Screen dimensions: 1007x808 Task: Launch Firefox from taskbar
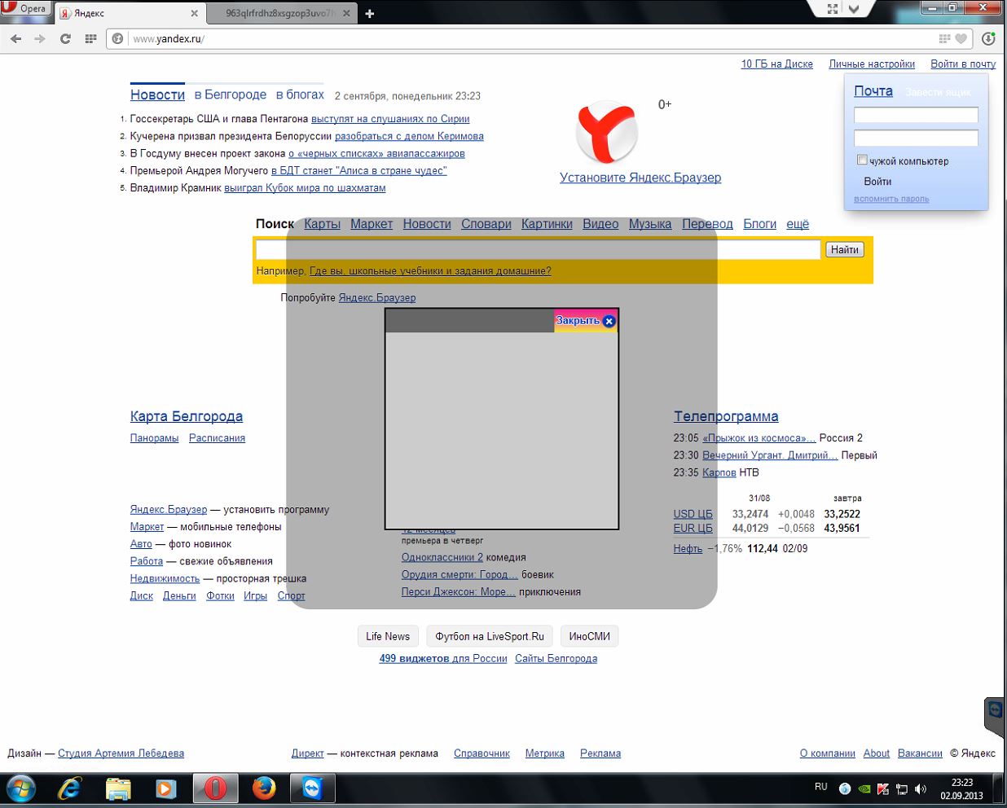[263, 789]
